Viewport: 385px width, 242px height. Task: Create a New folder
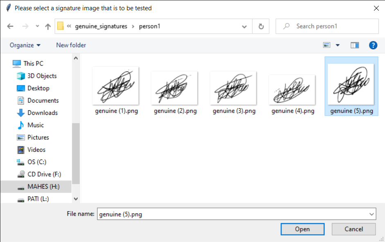71,45
